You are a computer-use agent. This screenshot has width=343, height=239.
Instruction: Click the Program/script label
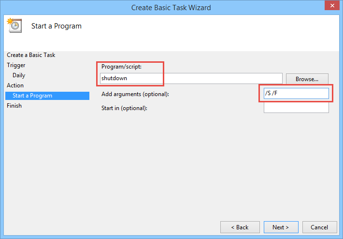(x=121, y=67)
